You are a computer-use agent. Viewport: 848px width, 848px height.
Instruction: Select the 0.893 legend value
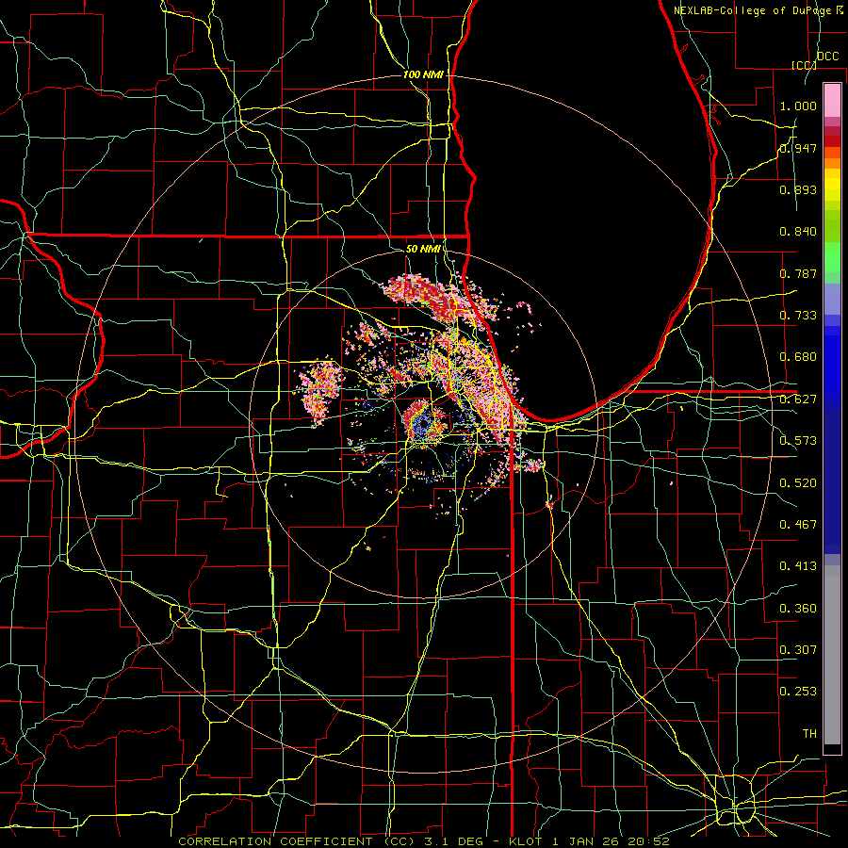[798, 189]
